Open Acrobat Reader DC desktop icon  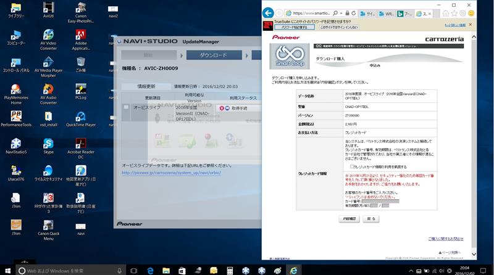point(81,149)
